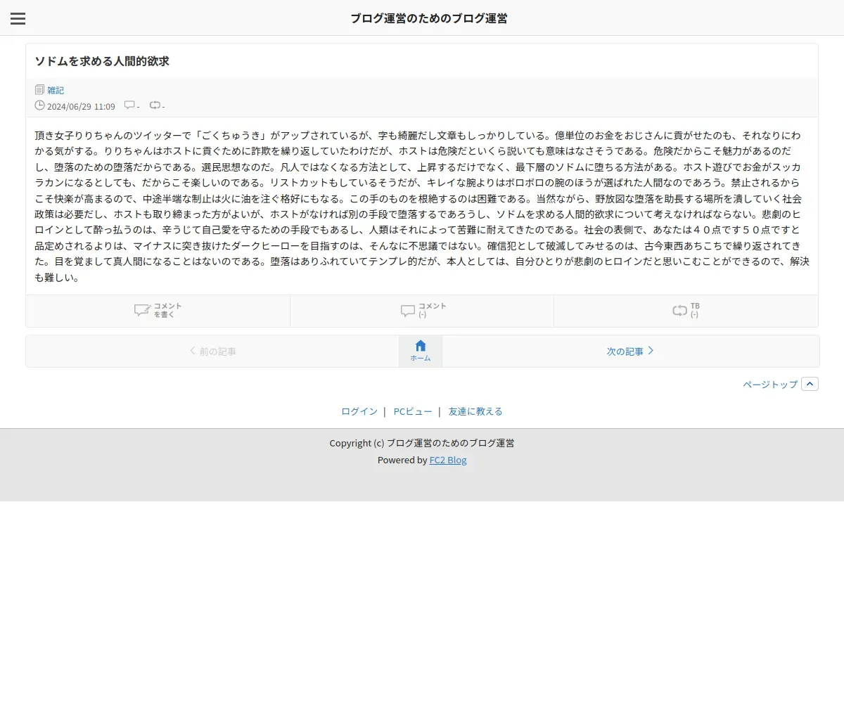Click the ログイン link

(359, 411)
